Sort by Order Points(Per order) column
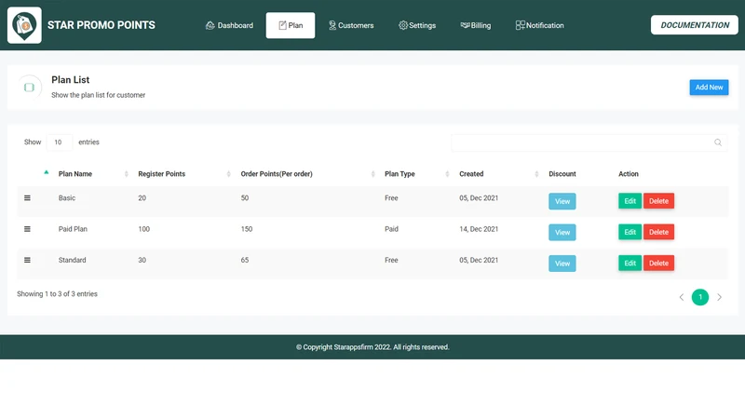The image size is (745, 419). click(277, 174)
